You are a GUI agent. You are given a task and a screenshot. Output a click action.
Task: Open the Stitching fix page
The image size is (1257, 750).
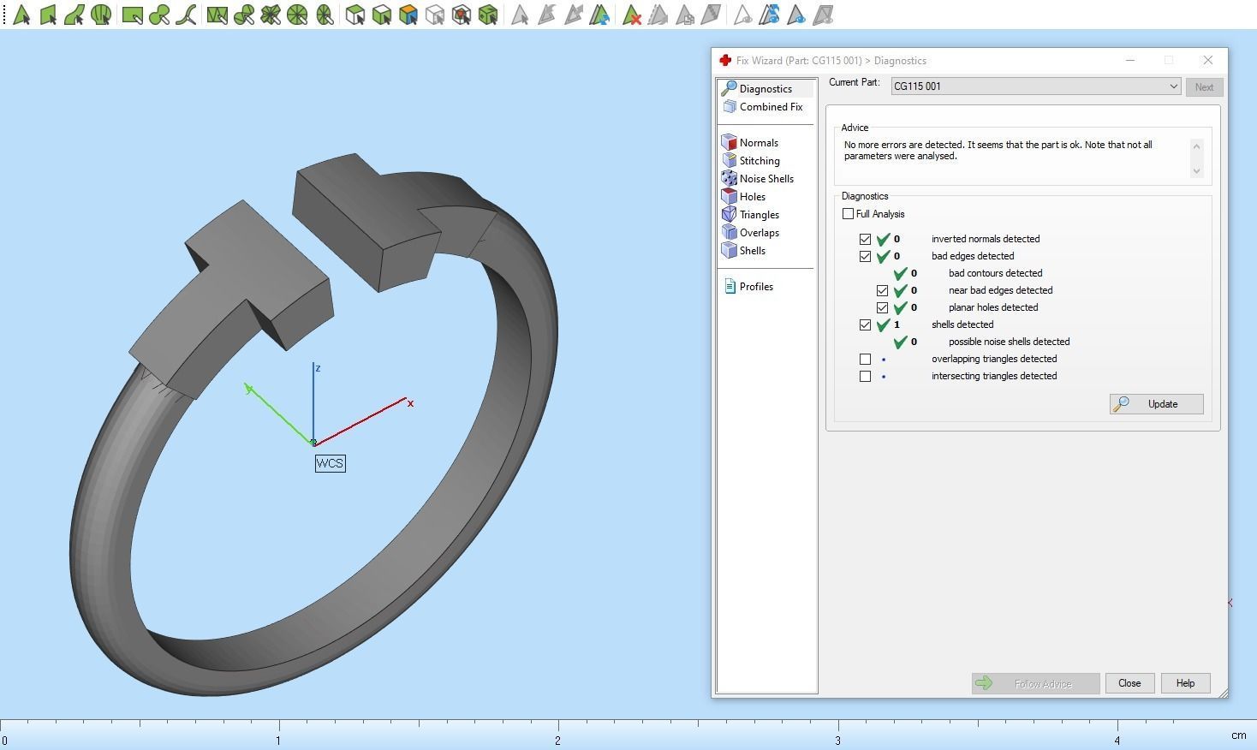[x=760, y=161]
